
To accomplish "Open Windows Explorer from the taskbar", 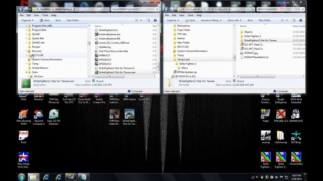I will [x=33, y=177].
